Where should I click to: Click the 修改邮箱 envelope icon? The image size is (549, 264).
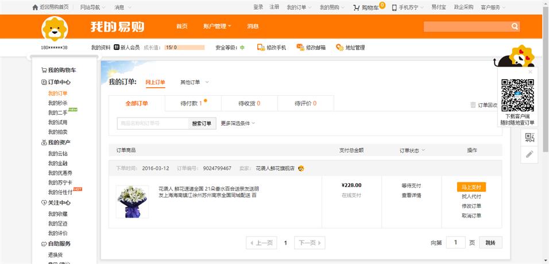pos(300,47)
